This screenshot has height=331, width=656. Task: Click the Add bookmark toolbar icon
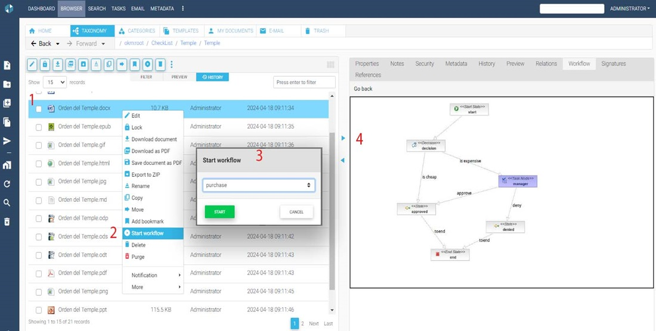pos(135,64)
